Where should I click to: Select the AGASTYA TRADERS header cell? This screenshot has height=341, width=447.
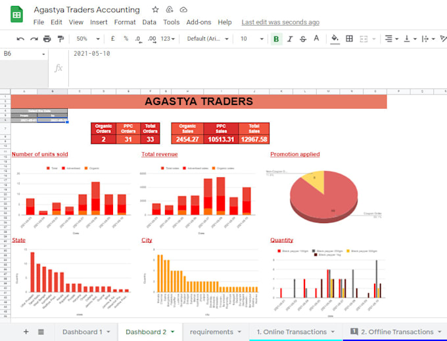(199, 102)
